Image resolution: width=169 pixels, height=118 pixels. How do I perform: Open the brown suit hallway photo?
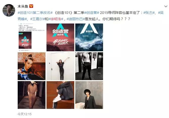(32, 95)
